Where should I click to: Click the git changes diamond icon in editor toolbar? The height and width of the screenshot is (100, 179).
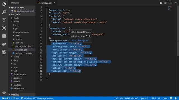point(161,3)
